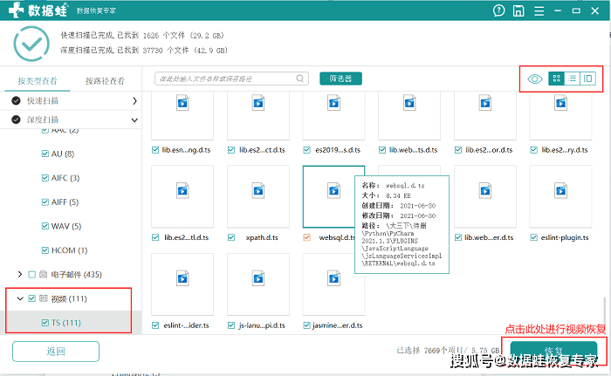
Task: Uncheck the WAV (5) checkbox
Action: click(x=45, y=226)
